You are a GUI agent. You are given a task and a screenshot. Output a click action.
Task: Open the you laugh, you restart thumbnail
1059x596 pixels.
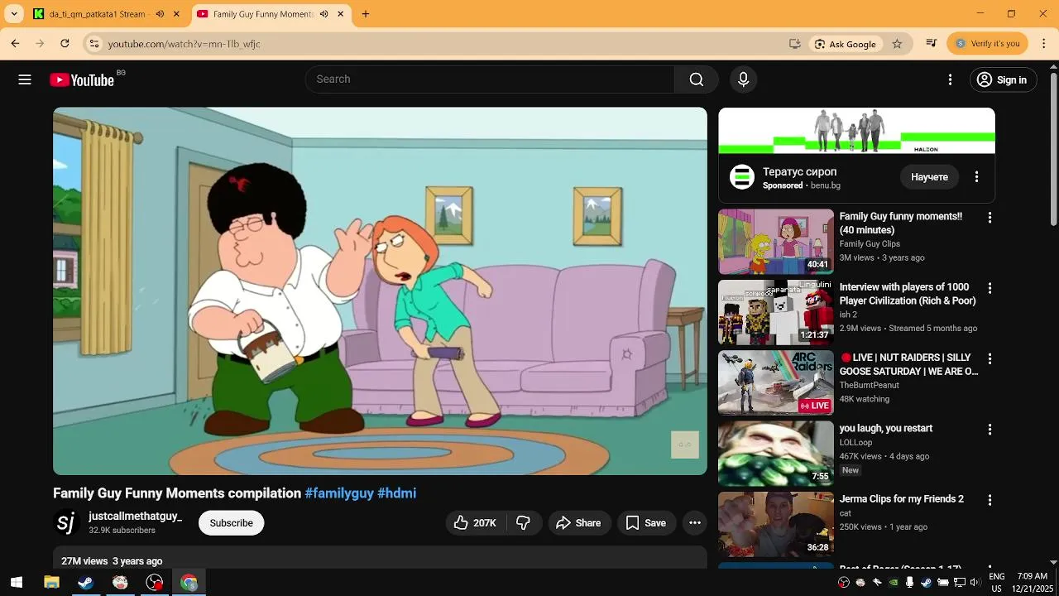click(776, 454)
